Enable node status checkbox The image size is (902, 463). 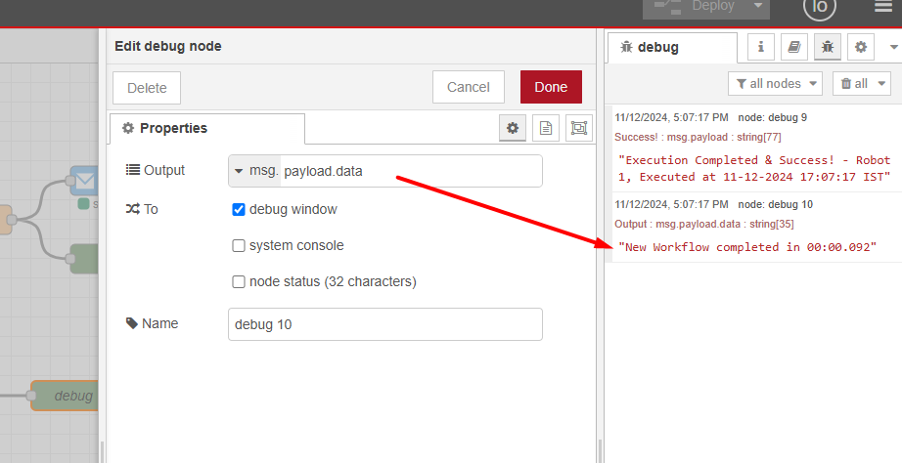(239, 282)
